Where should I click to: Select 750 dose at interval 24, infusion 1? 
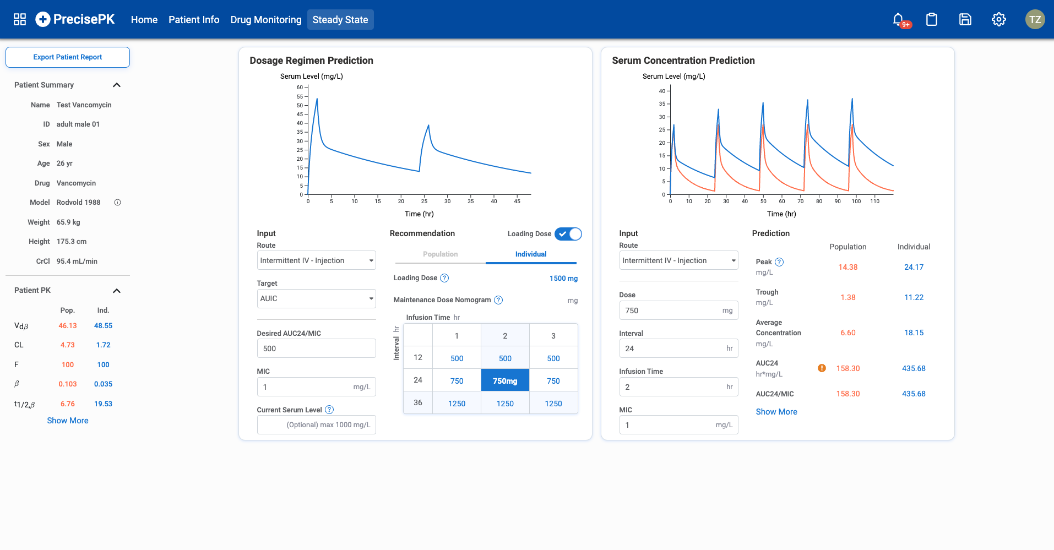pyautogui.click(x=457, y=381)
